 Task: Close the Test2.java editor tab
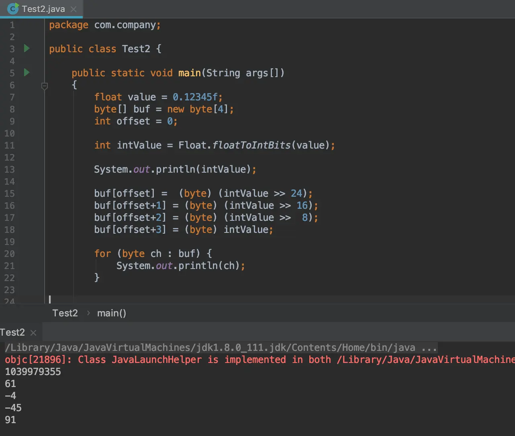[x=73, y=9]
